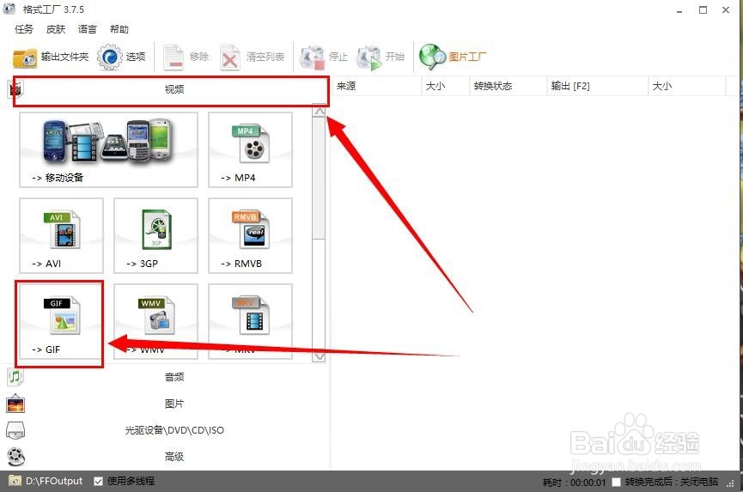Click the Stop (停止) toolbar icon

click(x=312, y=58)
